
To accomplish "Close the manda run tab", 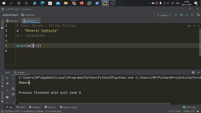I will (27, 73).
